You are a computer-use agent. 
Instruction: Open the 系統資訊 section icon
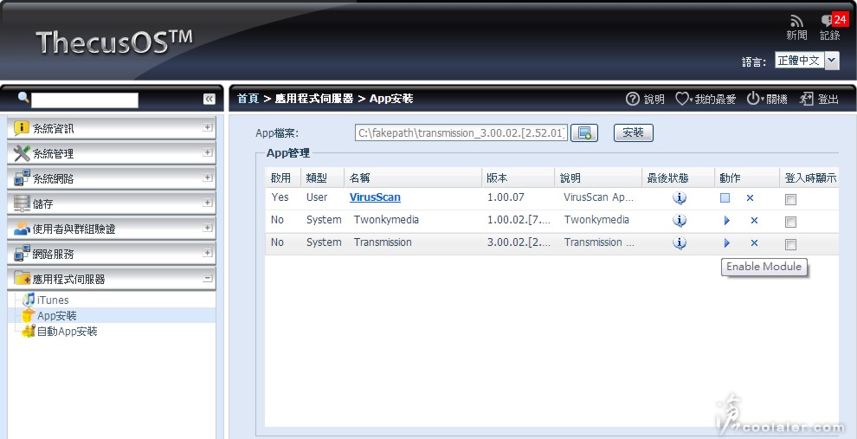tap(22, 128)
